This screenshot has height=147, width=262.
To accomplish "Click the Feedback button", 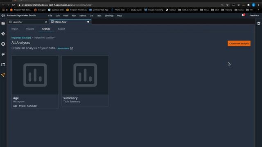I will (254, 16).
